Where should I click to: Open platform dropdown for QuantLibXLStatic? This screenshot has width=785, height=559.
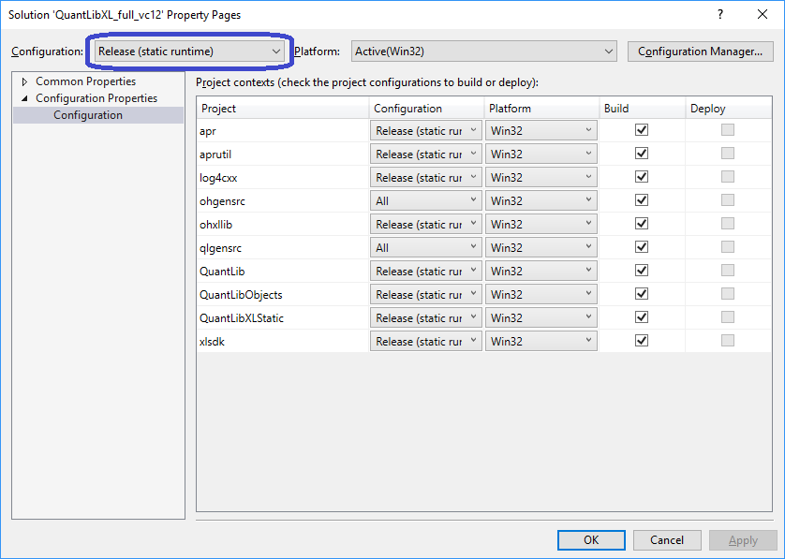point(541,317)
